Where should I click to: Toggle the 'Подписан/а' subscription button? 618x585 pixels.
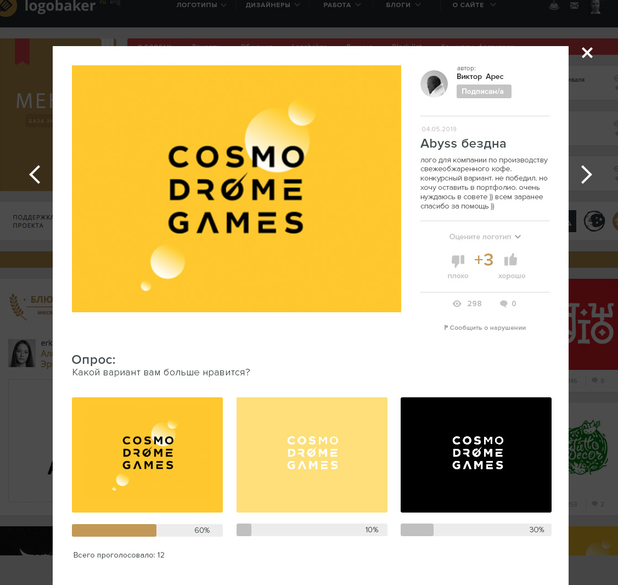[484, 92]
